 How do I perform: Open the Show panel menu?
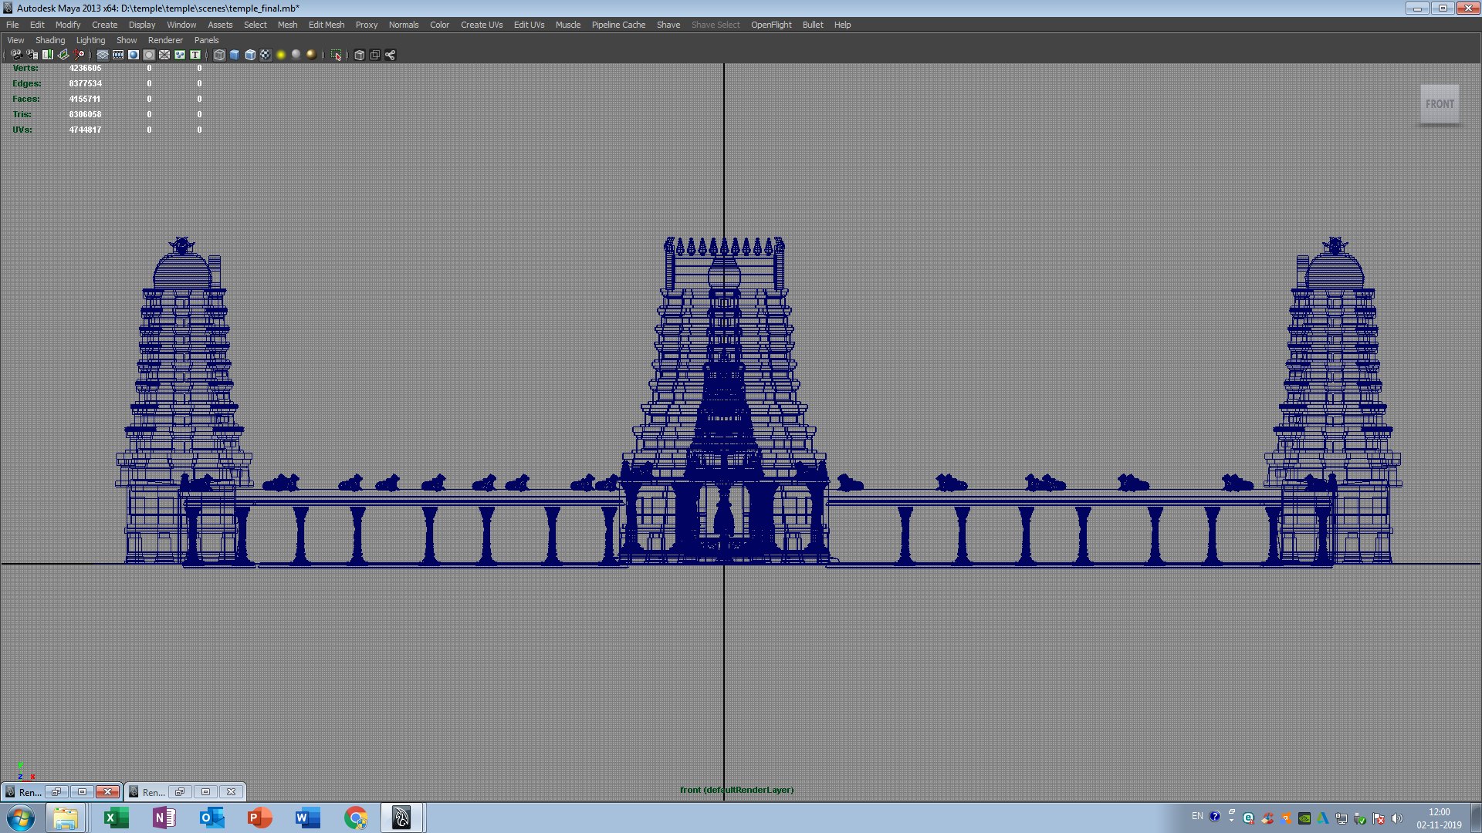tap(127, 40)
